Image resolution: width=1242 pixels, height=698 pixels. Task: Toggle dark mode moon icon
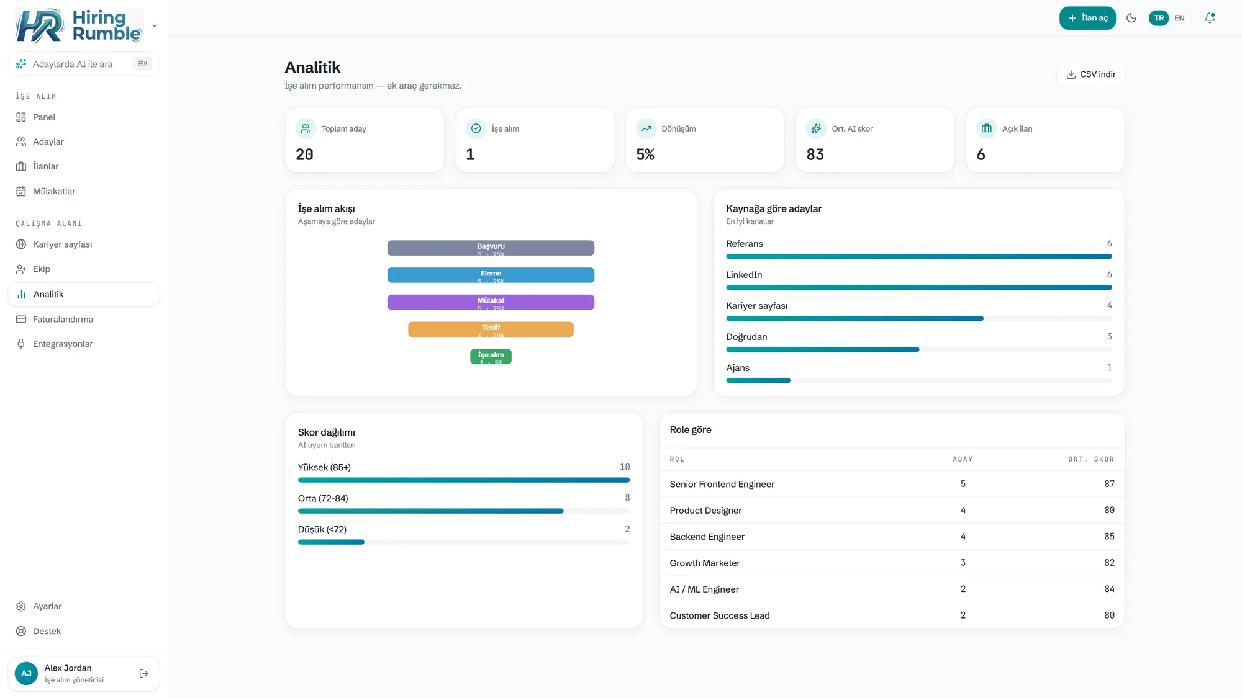pos(1131,18)
